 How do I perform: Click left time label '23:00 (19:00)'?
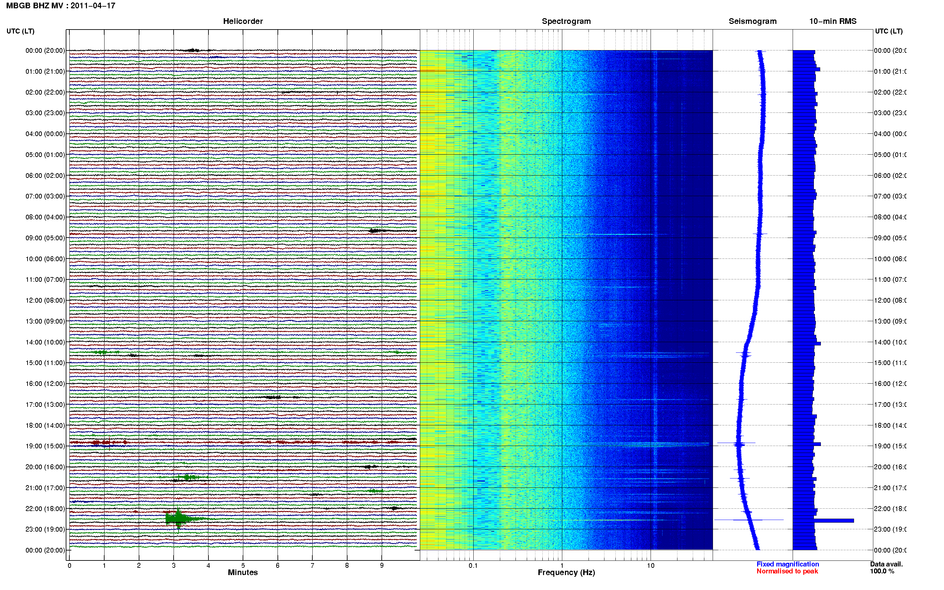[x=45, y=529]
